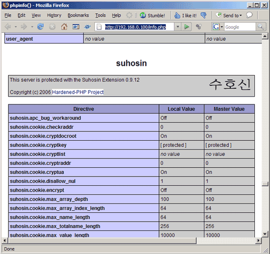Click the History menu

coord(54,15)
